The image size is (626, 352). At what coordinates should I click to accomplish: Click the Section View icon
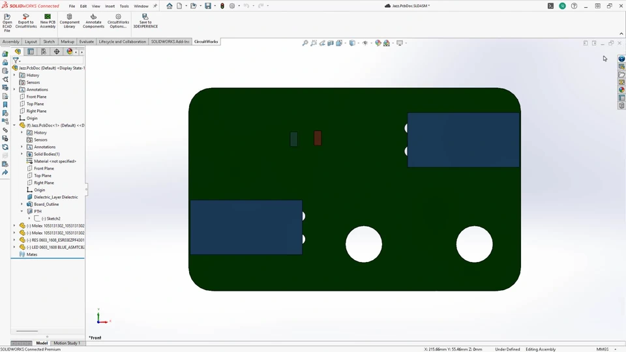pyautogui.click(x=331, y=43)
